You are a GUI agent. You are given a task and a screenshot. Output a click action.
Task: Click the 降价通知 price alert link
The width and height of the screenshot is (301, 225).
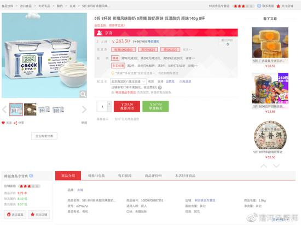(153, 42)
